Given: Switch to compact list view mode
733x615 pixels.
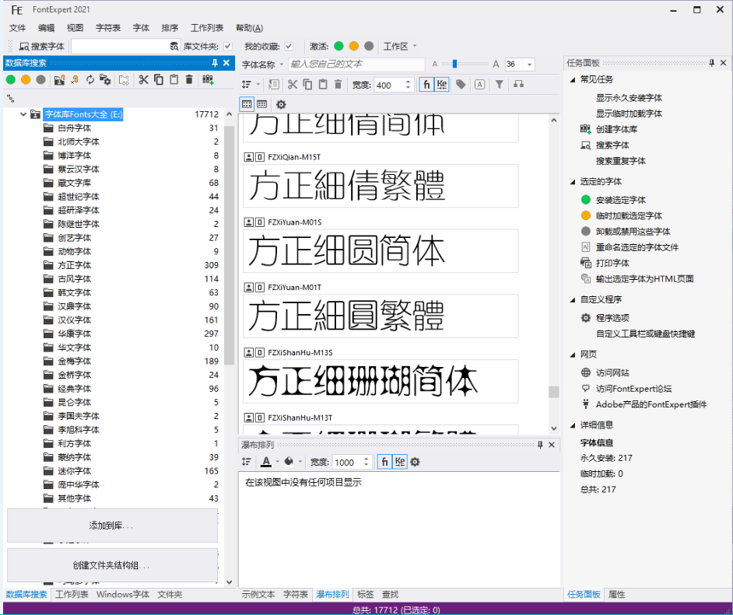Looking at the screenshot, I should [x=261, y=104].
